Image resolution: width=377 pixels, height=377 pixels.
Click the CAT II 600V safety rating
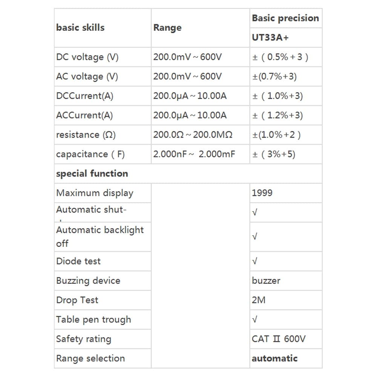pos(279,339)
